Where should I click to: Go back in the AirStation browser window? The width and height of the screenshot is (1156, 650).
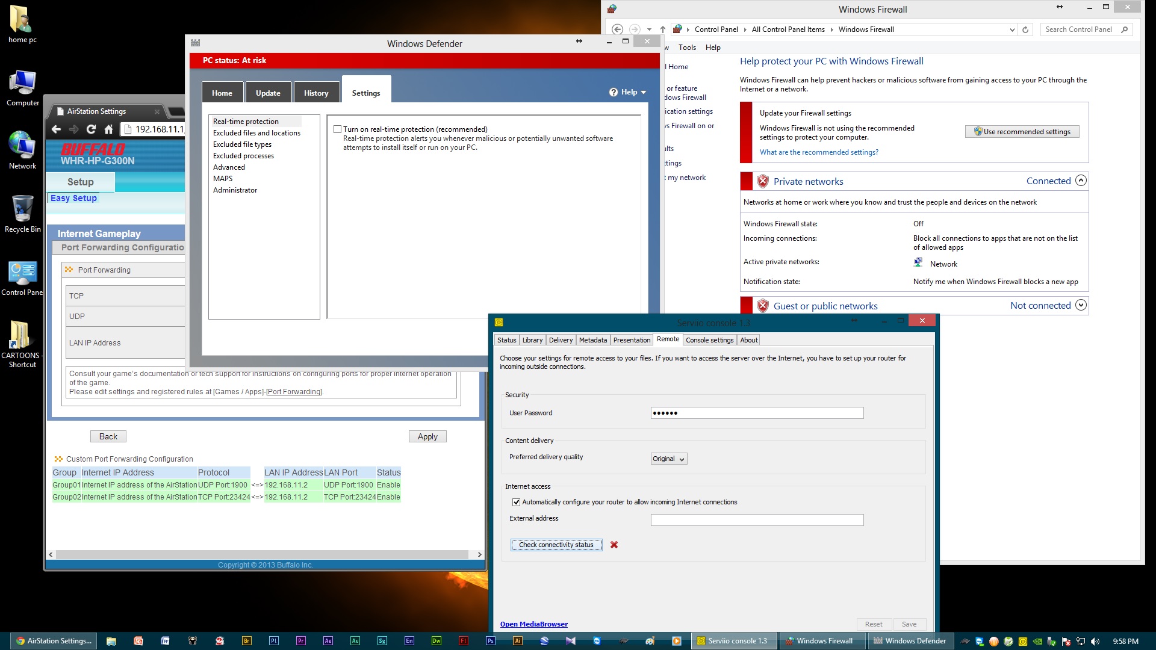tap(56, 129)
